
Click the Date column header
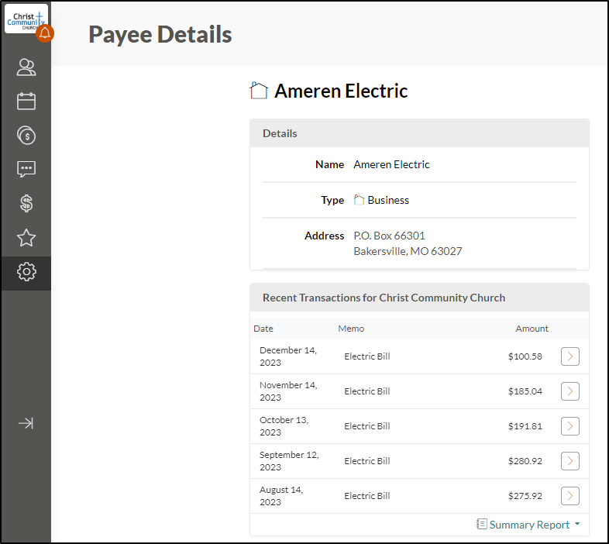click(263, 329)
